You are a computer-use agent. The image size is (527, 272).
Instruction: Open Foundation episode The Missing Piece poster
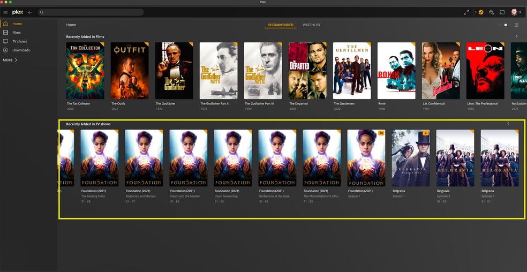pos(100,158)
